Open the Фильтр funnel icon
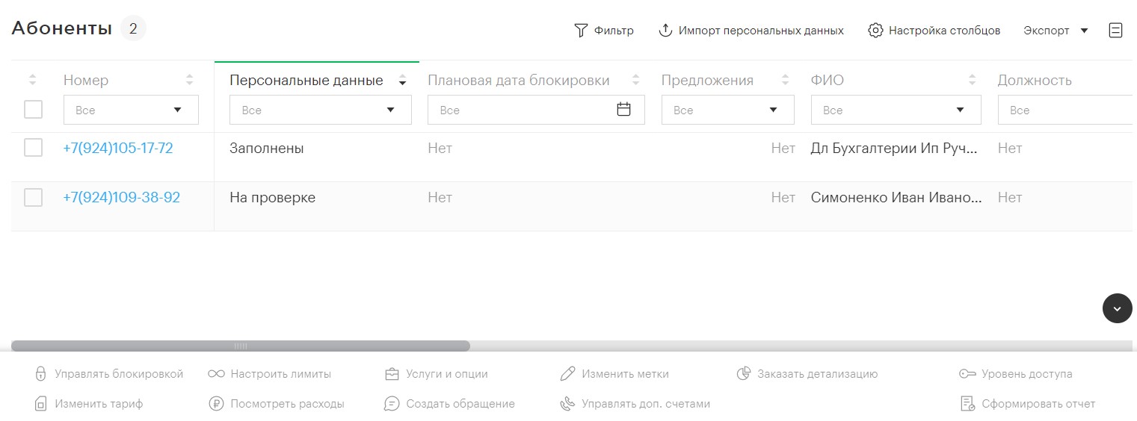 [581, 31]
